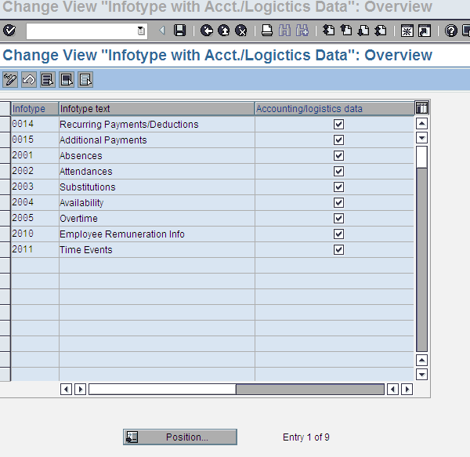Toggle Display/Change with pencil glasses icon

[x=10, y=80]
